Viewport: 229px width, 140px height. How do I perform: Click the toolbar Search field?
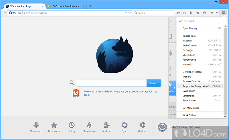(x=153, y=13)
